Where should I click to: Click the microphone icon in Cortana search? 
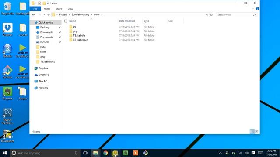click(76, 153)
